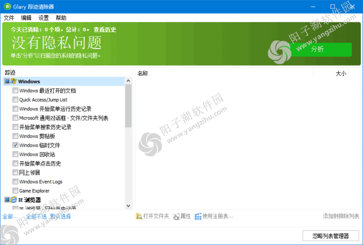Check Windows 开始菜单运行历史记录 checkbox
This screenshot has height=245, width=363.
point(15,109)
